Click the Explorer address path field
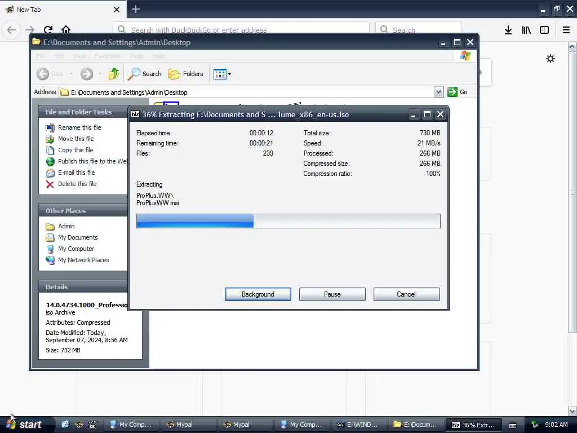The height and width of the screenshot is (433, 577). click(247, 92)
